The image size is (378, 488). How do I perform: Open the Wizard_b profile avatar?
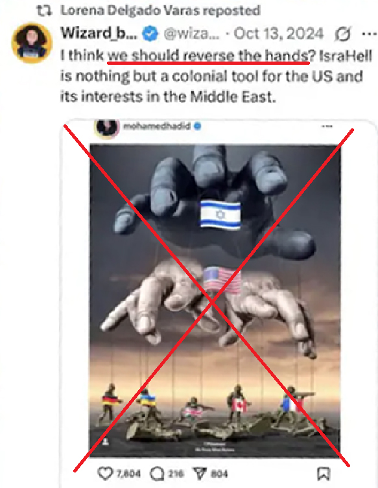(x=32, y=43)
